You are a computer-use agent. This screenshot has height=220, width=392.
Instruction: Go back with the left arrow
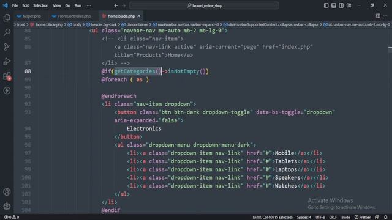116,5
